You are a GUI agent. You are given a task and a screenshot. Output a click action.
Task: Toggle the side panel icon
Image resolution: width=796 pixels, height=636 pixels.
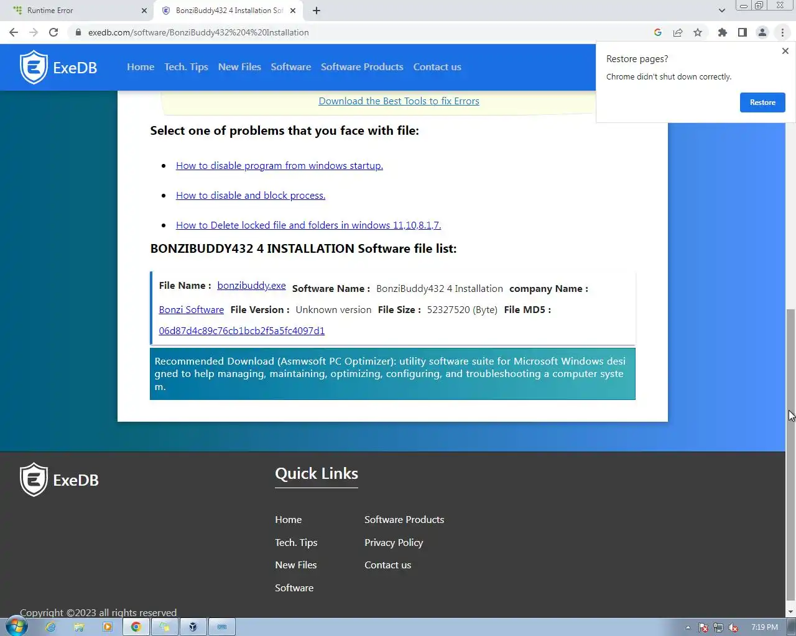[743, 32]
